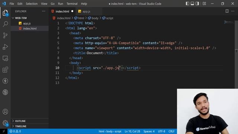
Task: Open the Remote Explorer icon
Action: (x=5, y=58)
